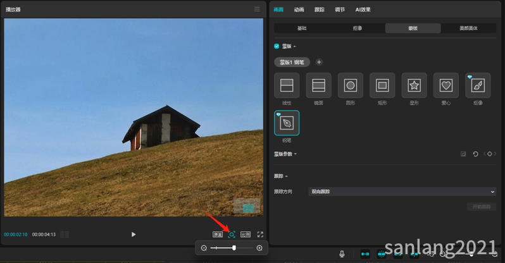Play the video preview

pos(134,235)
